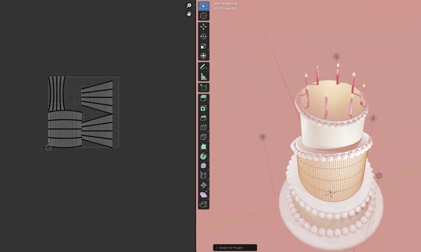
Task: Activate the Move tool
Action: coord(204,26)
